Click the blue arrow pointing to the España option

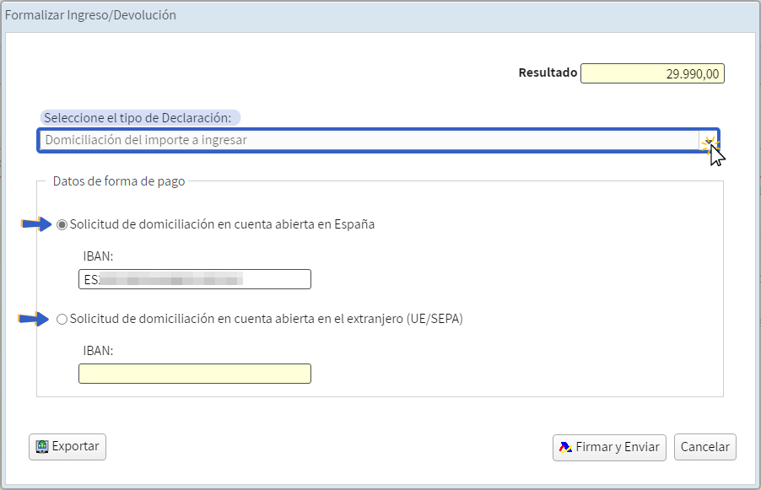tap(36, 224)
